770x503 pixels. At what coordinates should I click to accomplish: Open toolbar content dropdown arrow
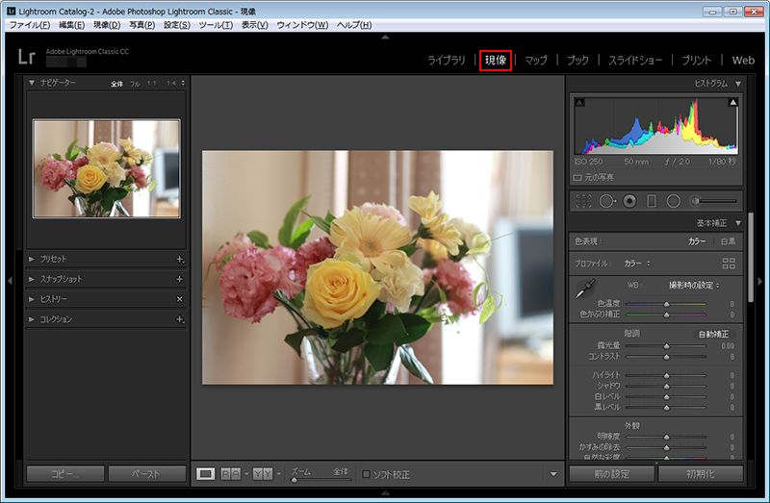tap(553, 474)
